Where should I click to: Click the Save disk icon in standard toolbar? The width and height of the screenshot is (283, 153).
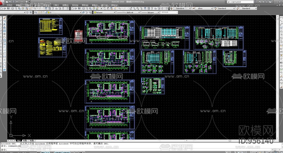(8, 8)
